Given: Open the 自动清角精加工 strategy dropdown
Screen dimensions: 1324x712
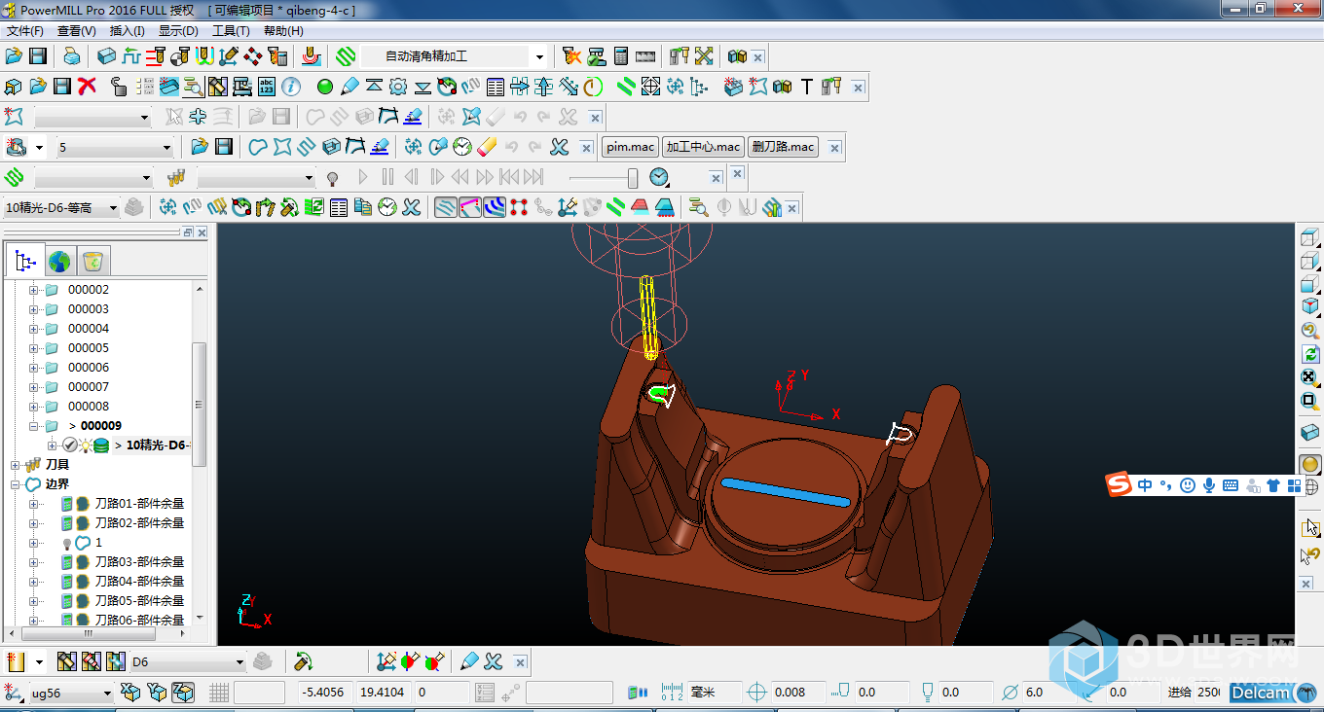Looking at the screenshot, I should tap(539, 57).
